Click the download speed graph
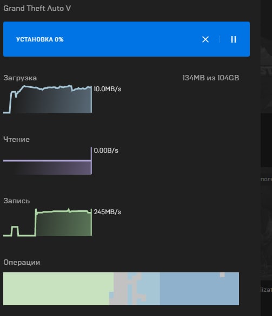 click(48, 99)
